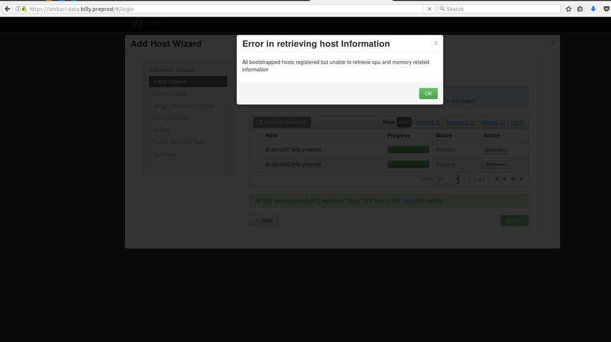The width and height of the screenshot is (611, 342).
Task: Remove host druid-co01.billy.preprod
Action: coord(495,150)
